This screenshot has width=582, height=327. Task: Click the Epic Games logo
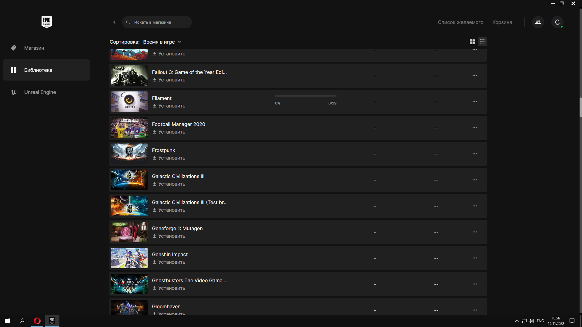click(46, 22)
